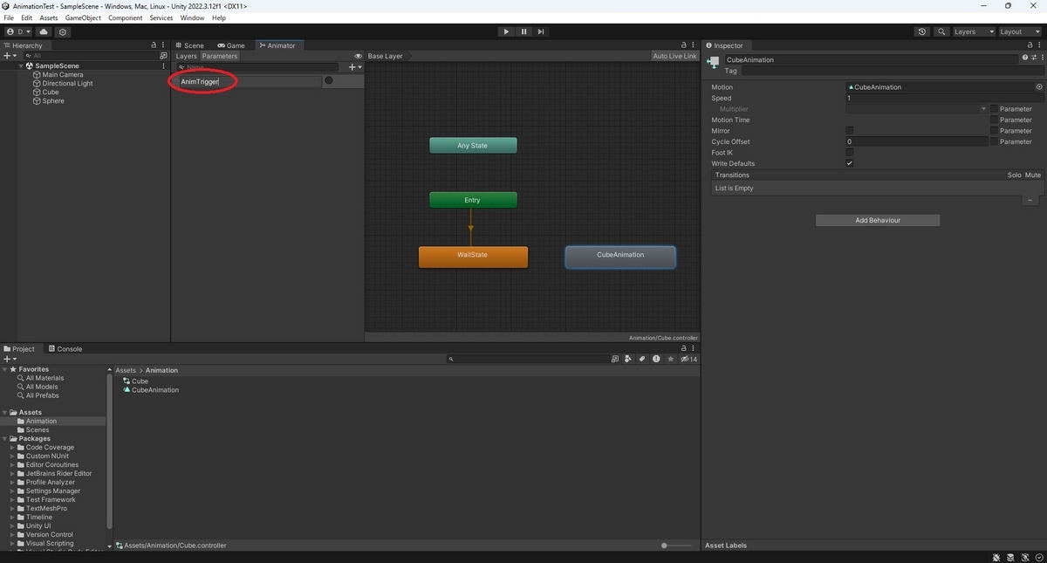Open the Layout dropdown
The image size is (1047, 563).
click(x=1020, y=31)
